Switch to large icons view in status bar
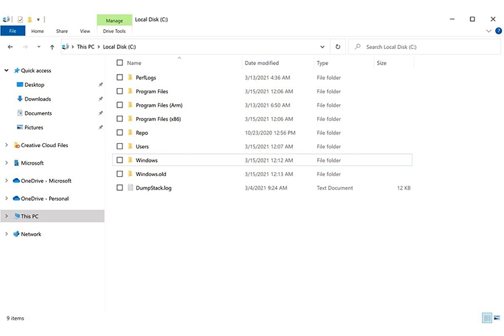Screen dimensions: 504x336 coord(497,318)
